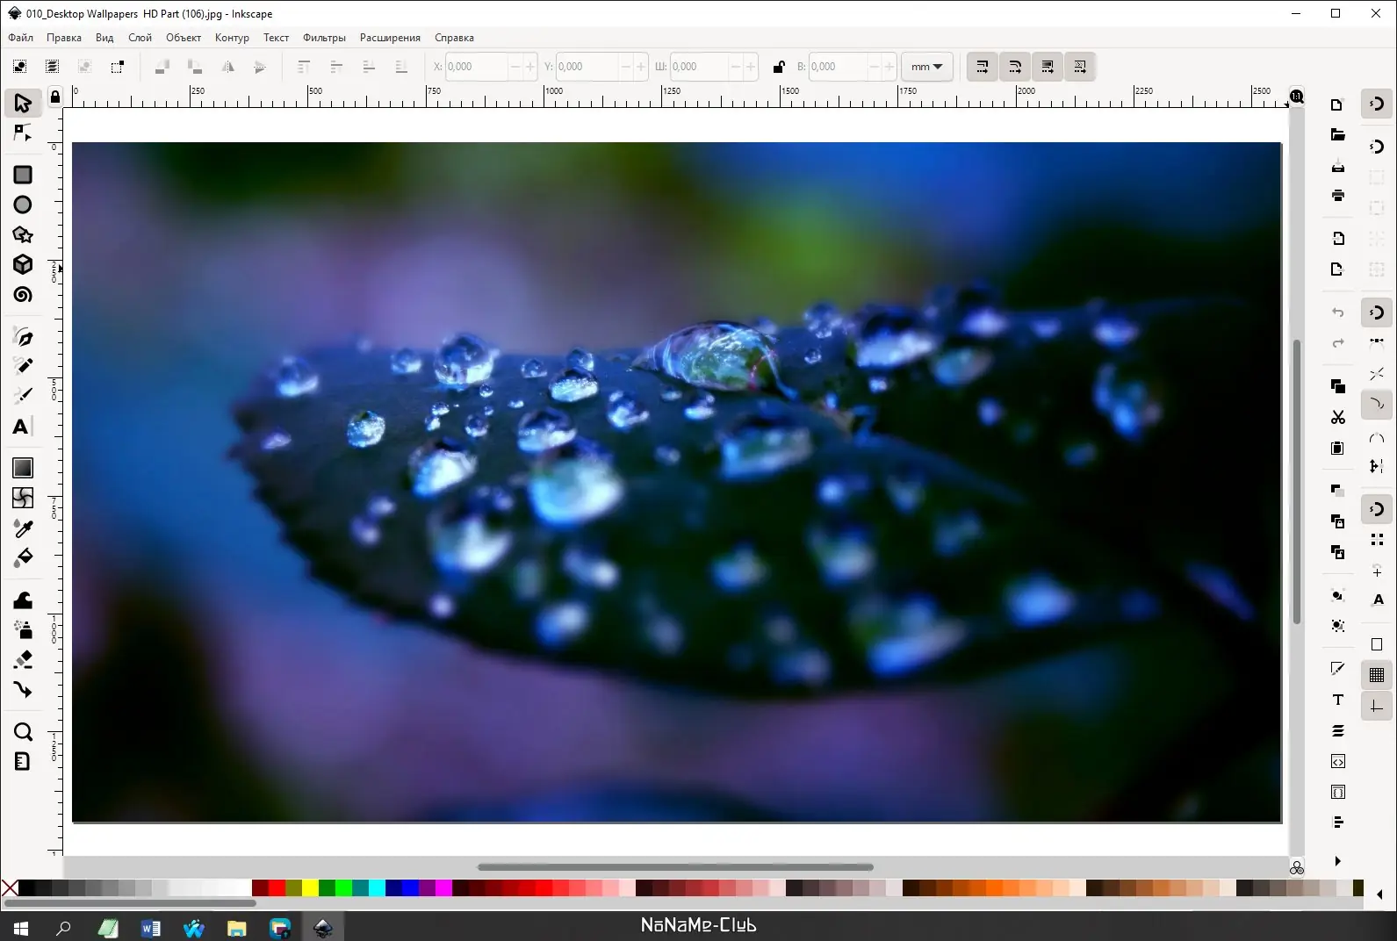The image size is (1397, 941).
Task: Open the Fill and Stroke dialog
Action: click(x=1337, y=669)
